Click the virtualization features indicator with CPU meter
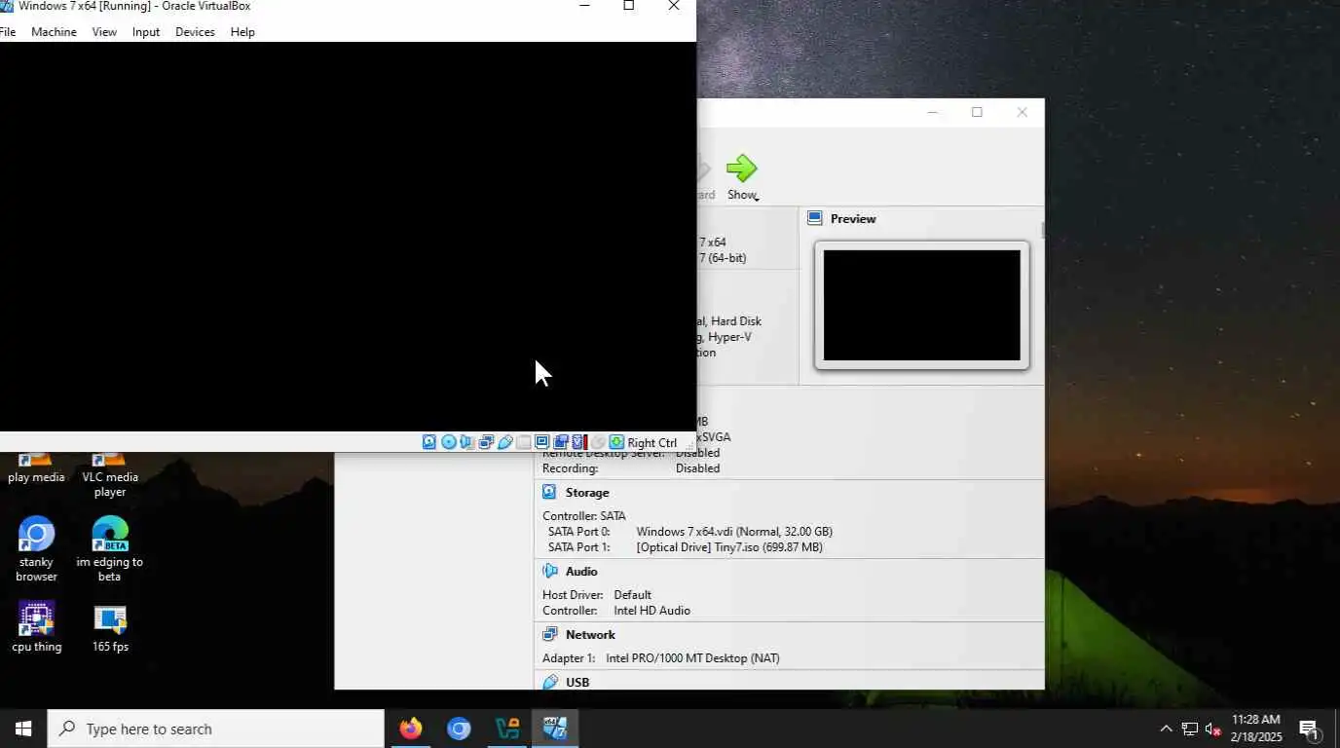 coord(579,442)
